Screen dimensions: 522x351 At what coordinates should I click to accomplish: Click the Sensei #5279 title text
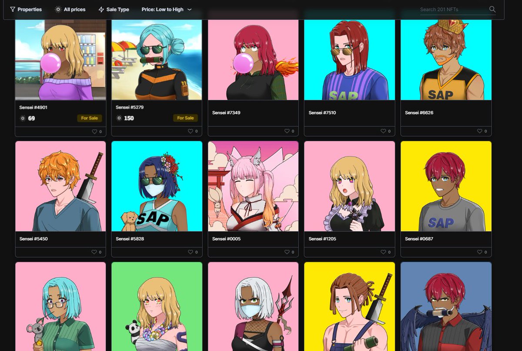coord(130,107)
